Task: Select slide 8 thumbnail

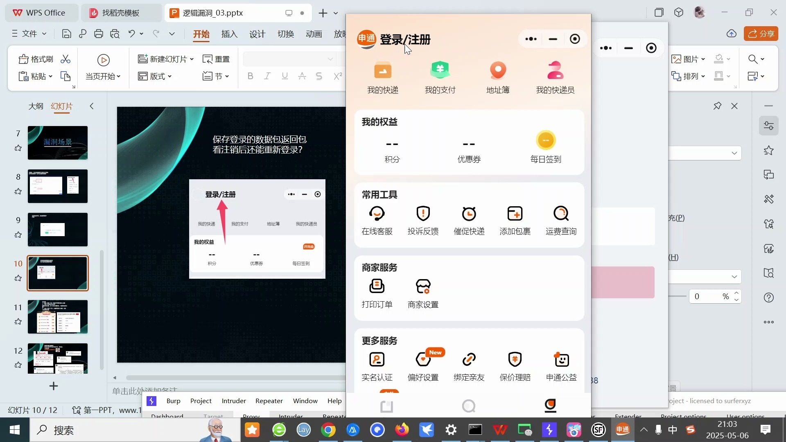Action: 58,186
